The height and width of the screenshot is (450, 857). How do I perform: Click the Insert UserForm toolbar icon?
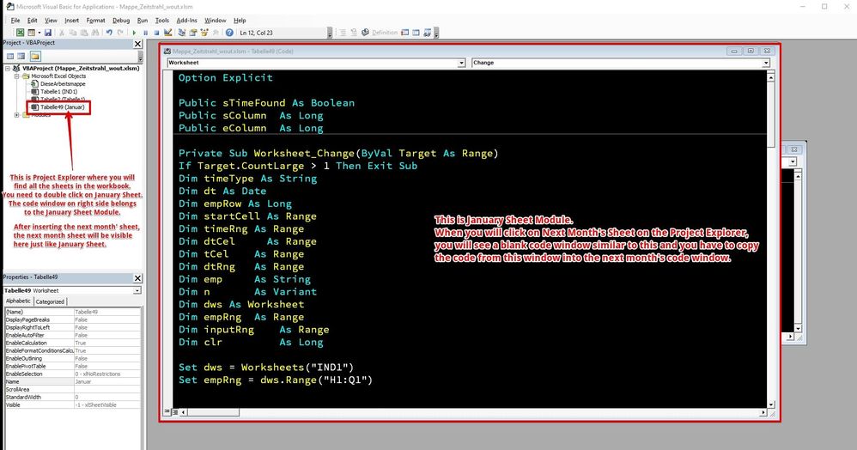click(31, 33)
